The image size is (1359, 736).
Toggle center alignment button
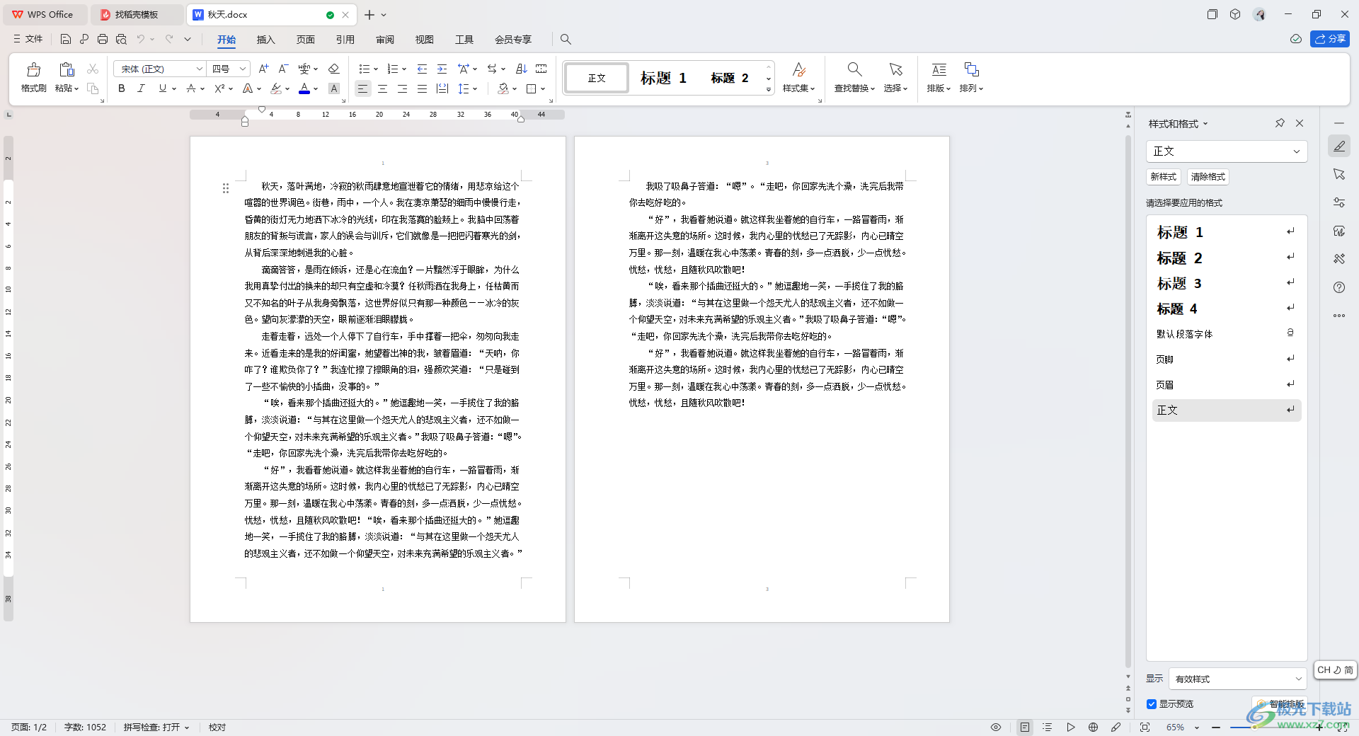[382, 88]
